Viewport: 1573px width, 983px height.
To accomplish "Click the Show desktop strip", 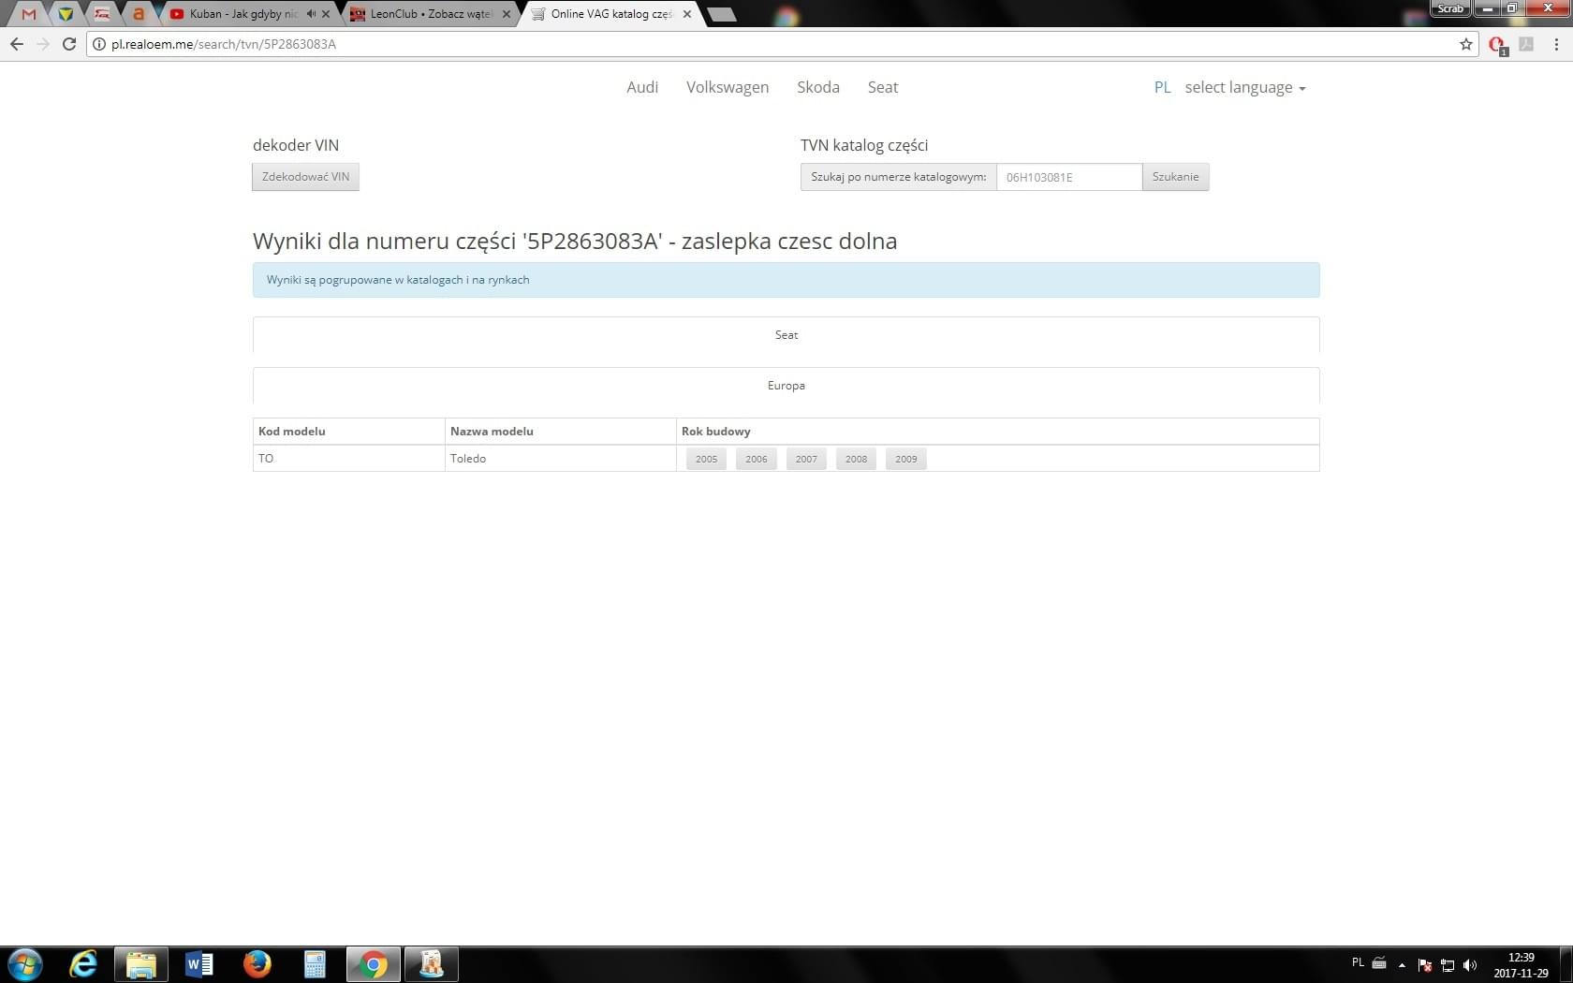I will (1566, 964).
